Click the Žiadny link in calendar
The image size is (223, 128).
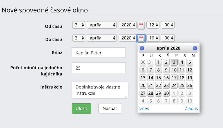[x=192, y=109]
